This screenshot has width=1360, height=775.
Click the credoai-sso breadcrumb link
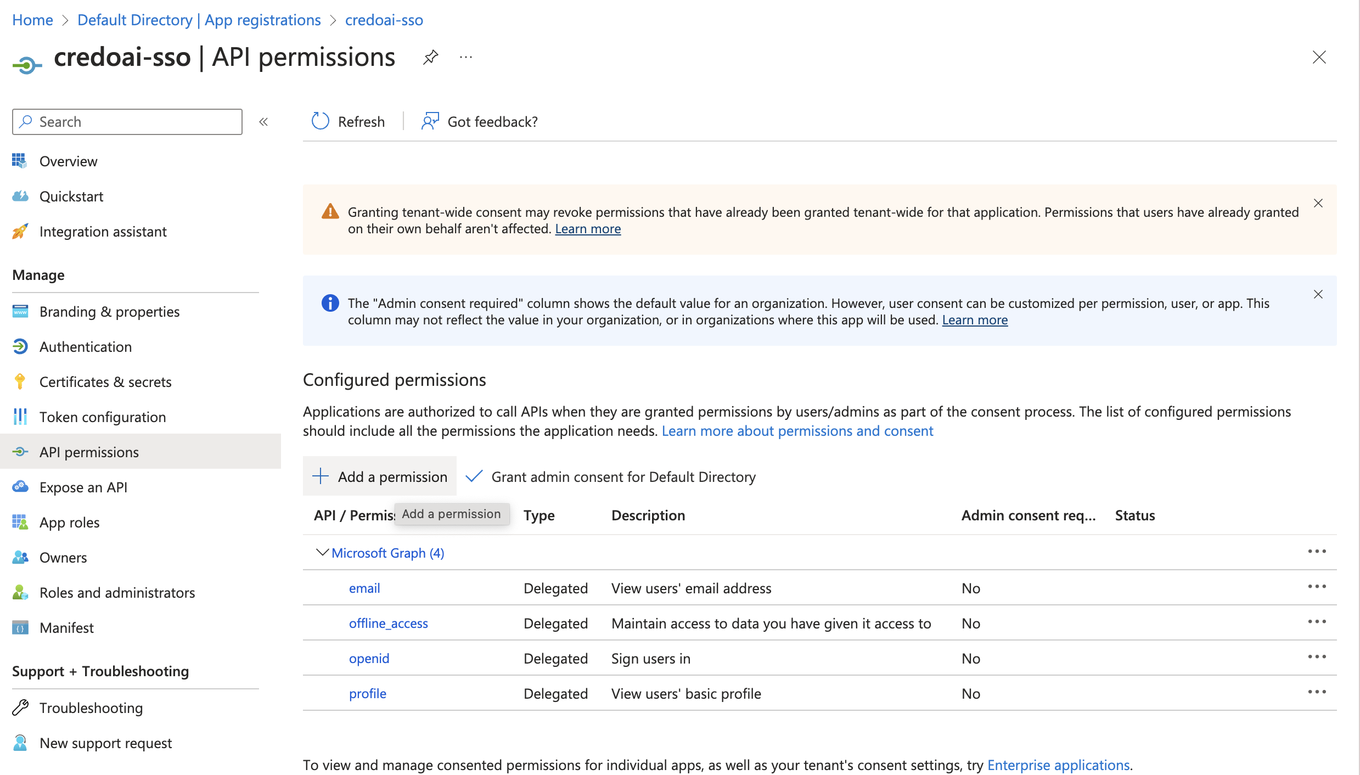pos(384,20)
